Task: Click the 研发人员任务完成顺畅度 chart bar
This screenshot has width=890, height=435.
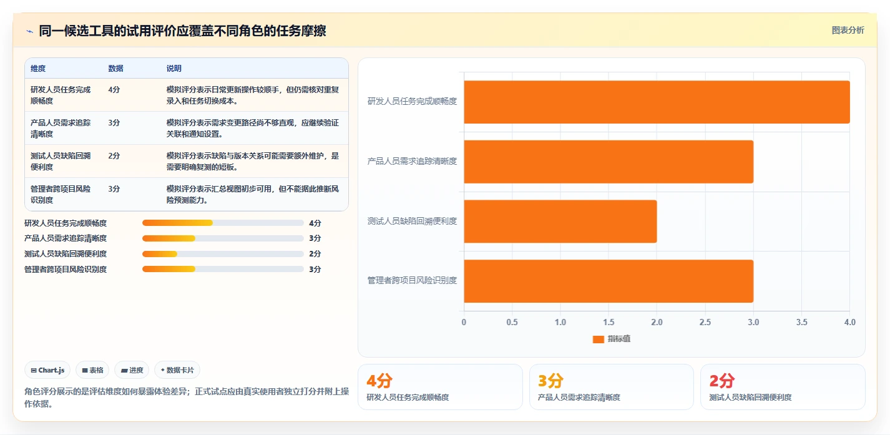Action: coord(657,102)
